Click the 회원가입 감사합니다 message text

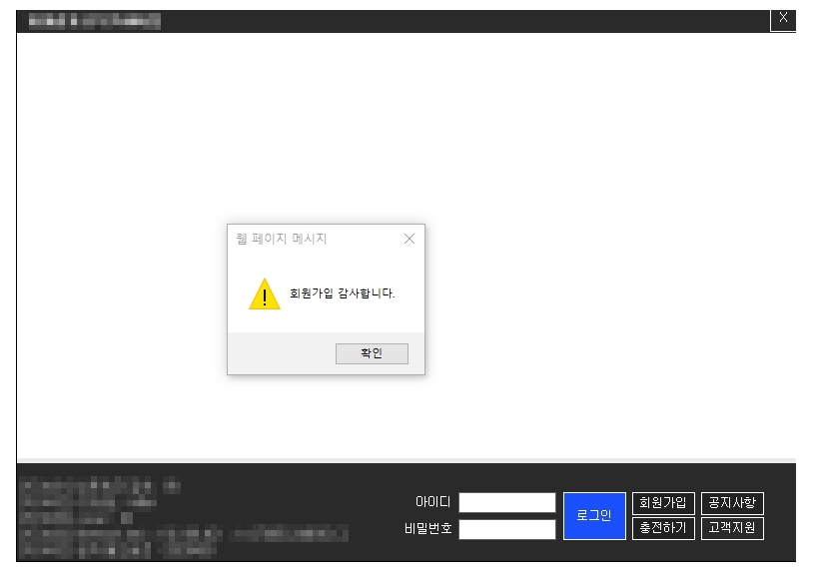coord(343,293)
